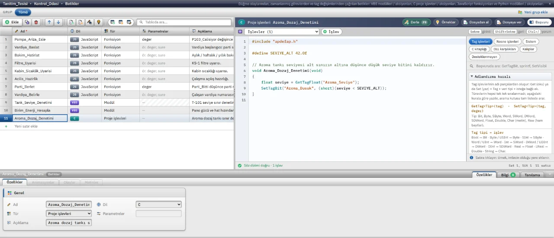554x238 pixels.
Task: Move row up with the up arrow
Action: pyautogui.click(x=49, y=22)
